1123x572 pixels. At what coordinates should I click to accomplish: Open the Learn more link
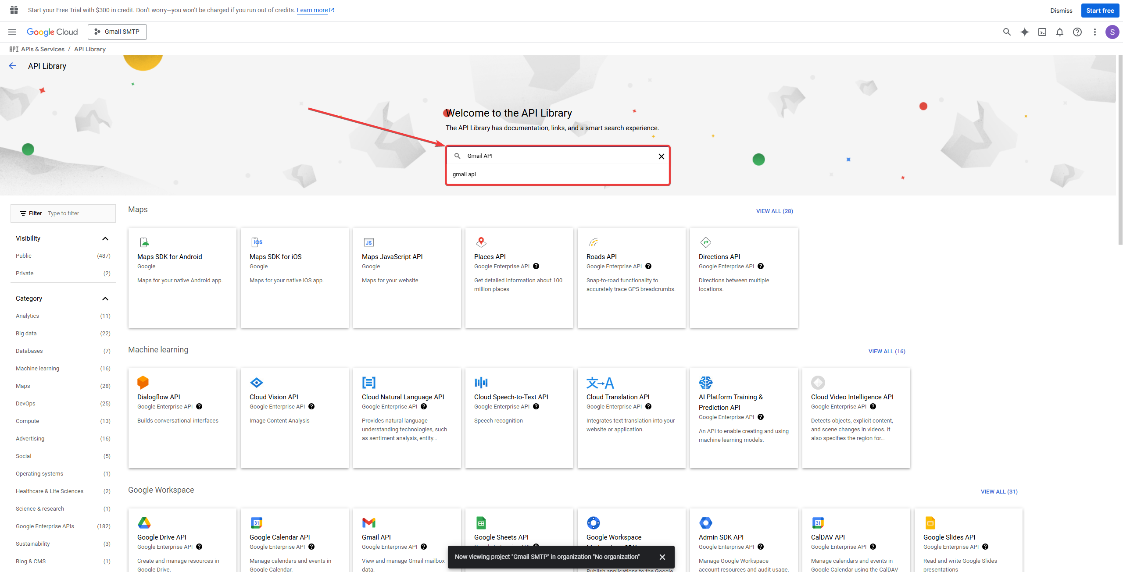315,10
